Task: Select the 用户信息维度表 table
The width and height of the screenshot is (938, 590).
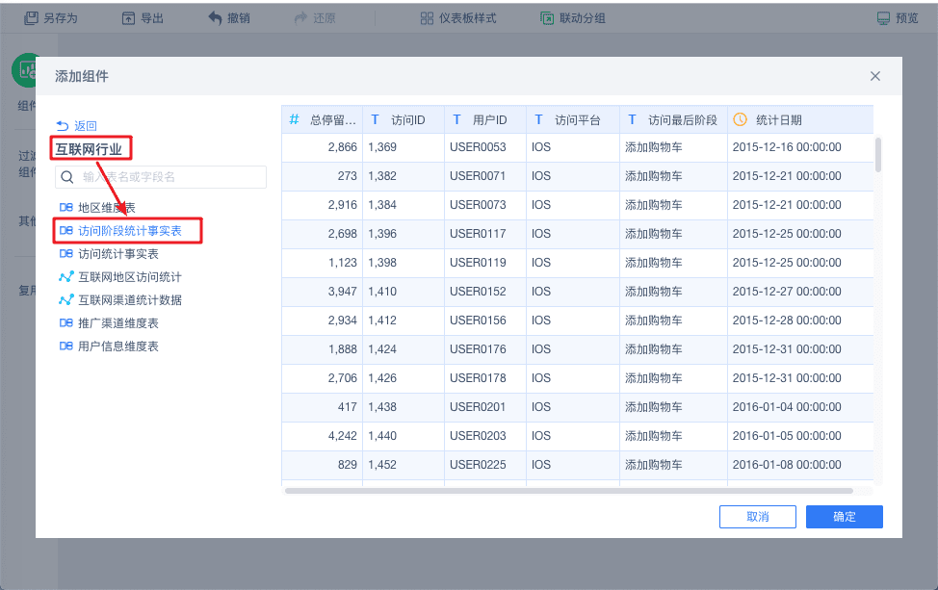Action: (118, 346)
